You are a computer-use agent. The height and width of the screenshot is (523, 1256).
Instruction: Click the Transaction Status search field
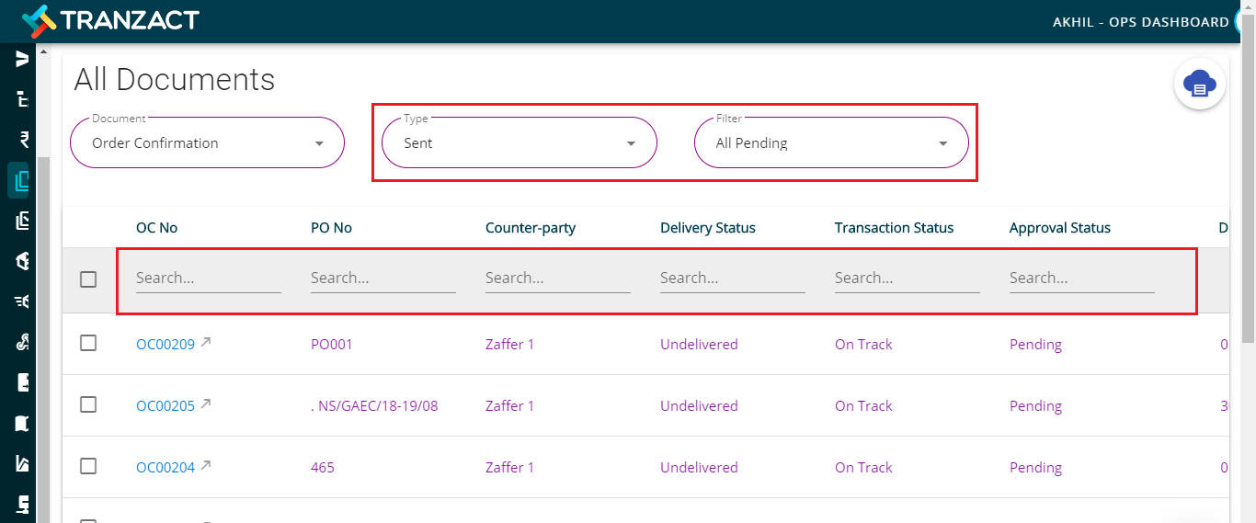coord(908,278)
